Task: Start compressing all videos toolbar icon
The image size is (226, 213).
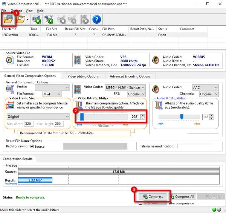Action: click(49, 19)
